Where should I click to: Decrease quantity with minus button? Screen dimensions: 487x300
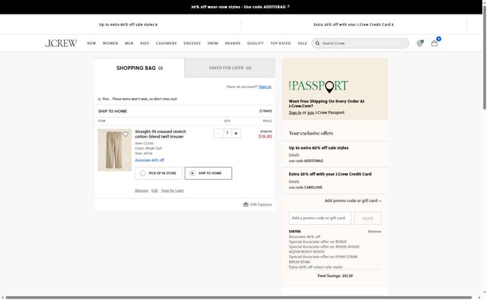218,133
